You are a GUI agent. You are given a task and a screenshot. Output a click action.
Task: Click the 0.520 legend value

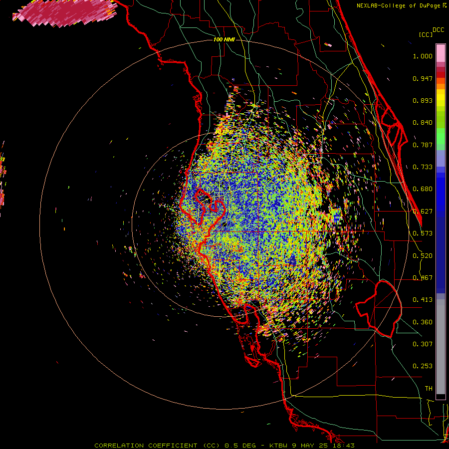point(423,256)
